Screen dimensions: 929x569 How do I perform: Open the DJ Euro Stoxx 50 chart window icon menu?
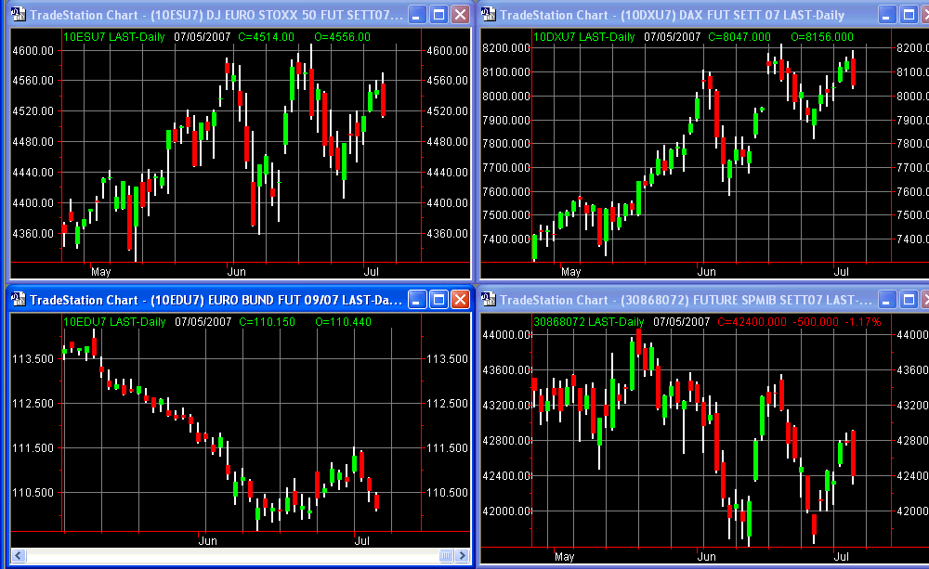[18, 15]
